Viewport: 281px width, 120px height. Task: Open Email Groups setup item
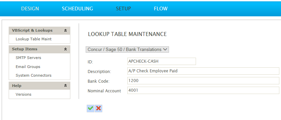tap(28, 67)
